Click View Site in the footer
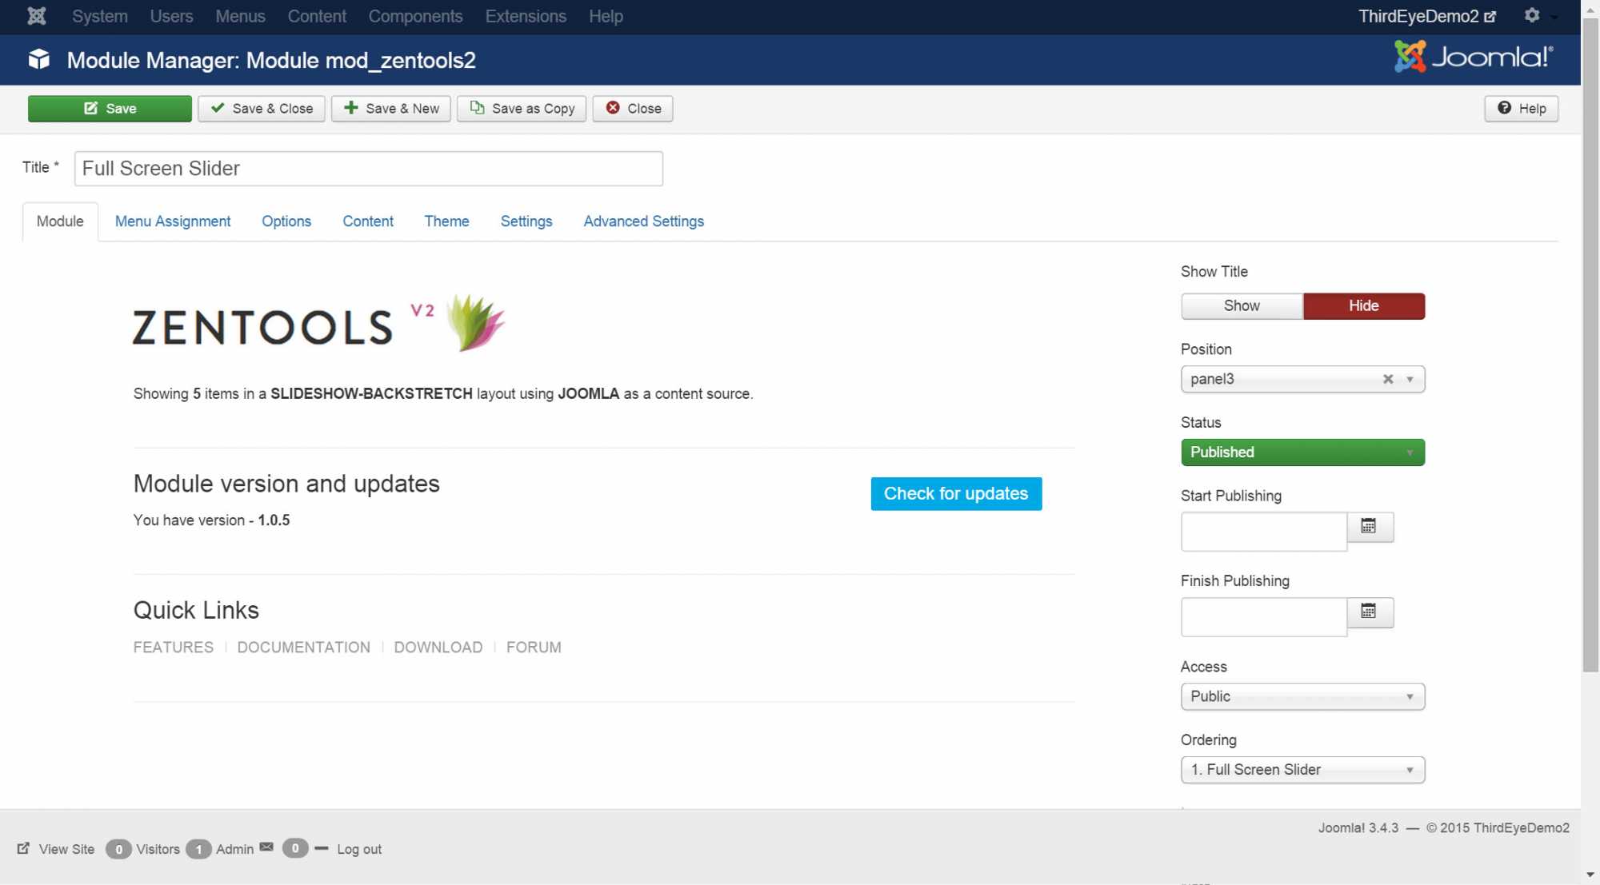1600x885 pixels. pos(56,849)
